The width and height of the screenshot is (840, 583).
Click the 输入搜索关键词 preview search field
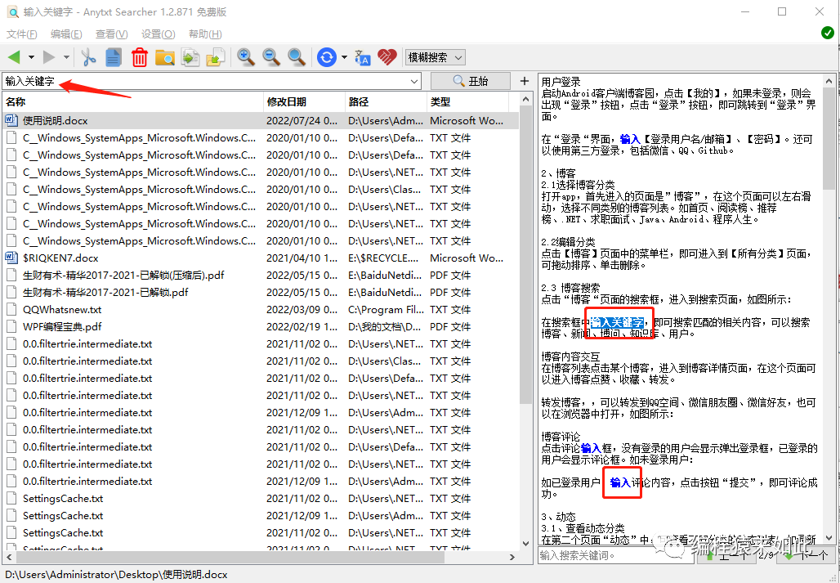pos(616,556)
